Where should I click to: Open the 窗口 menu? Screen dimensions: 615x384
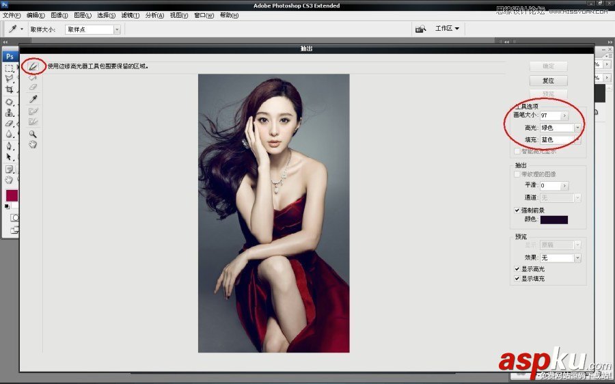click(204, 15)
